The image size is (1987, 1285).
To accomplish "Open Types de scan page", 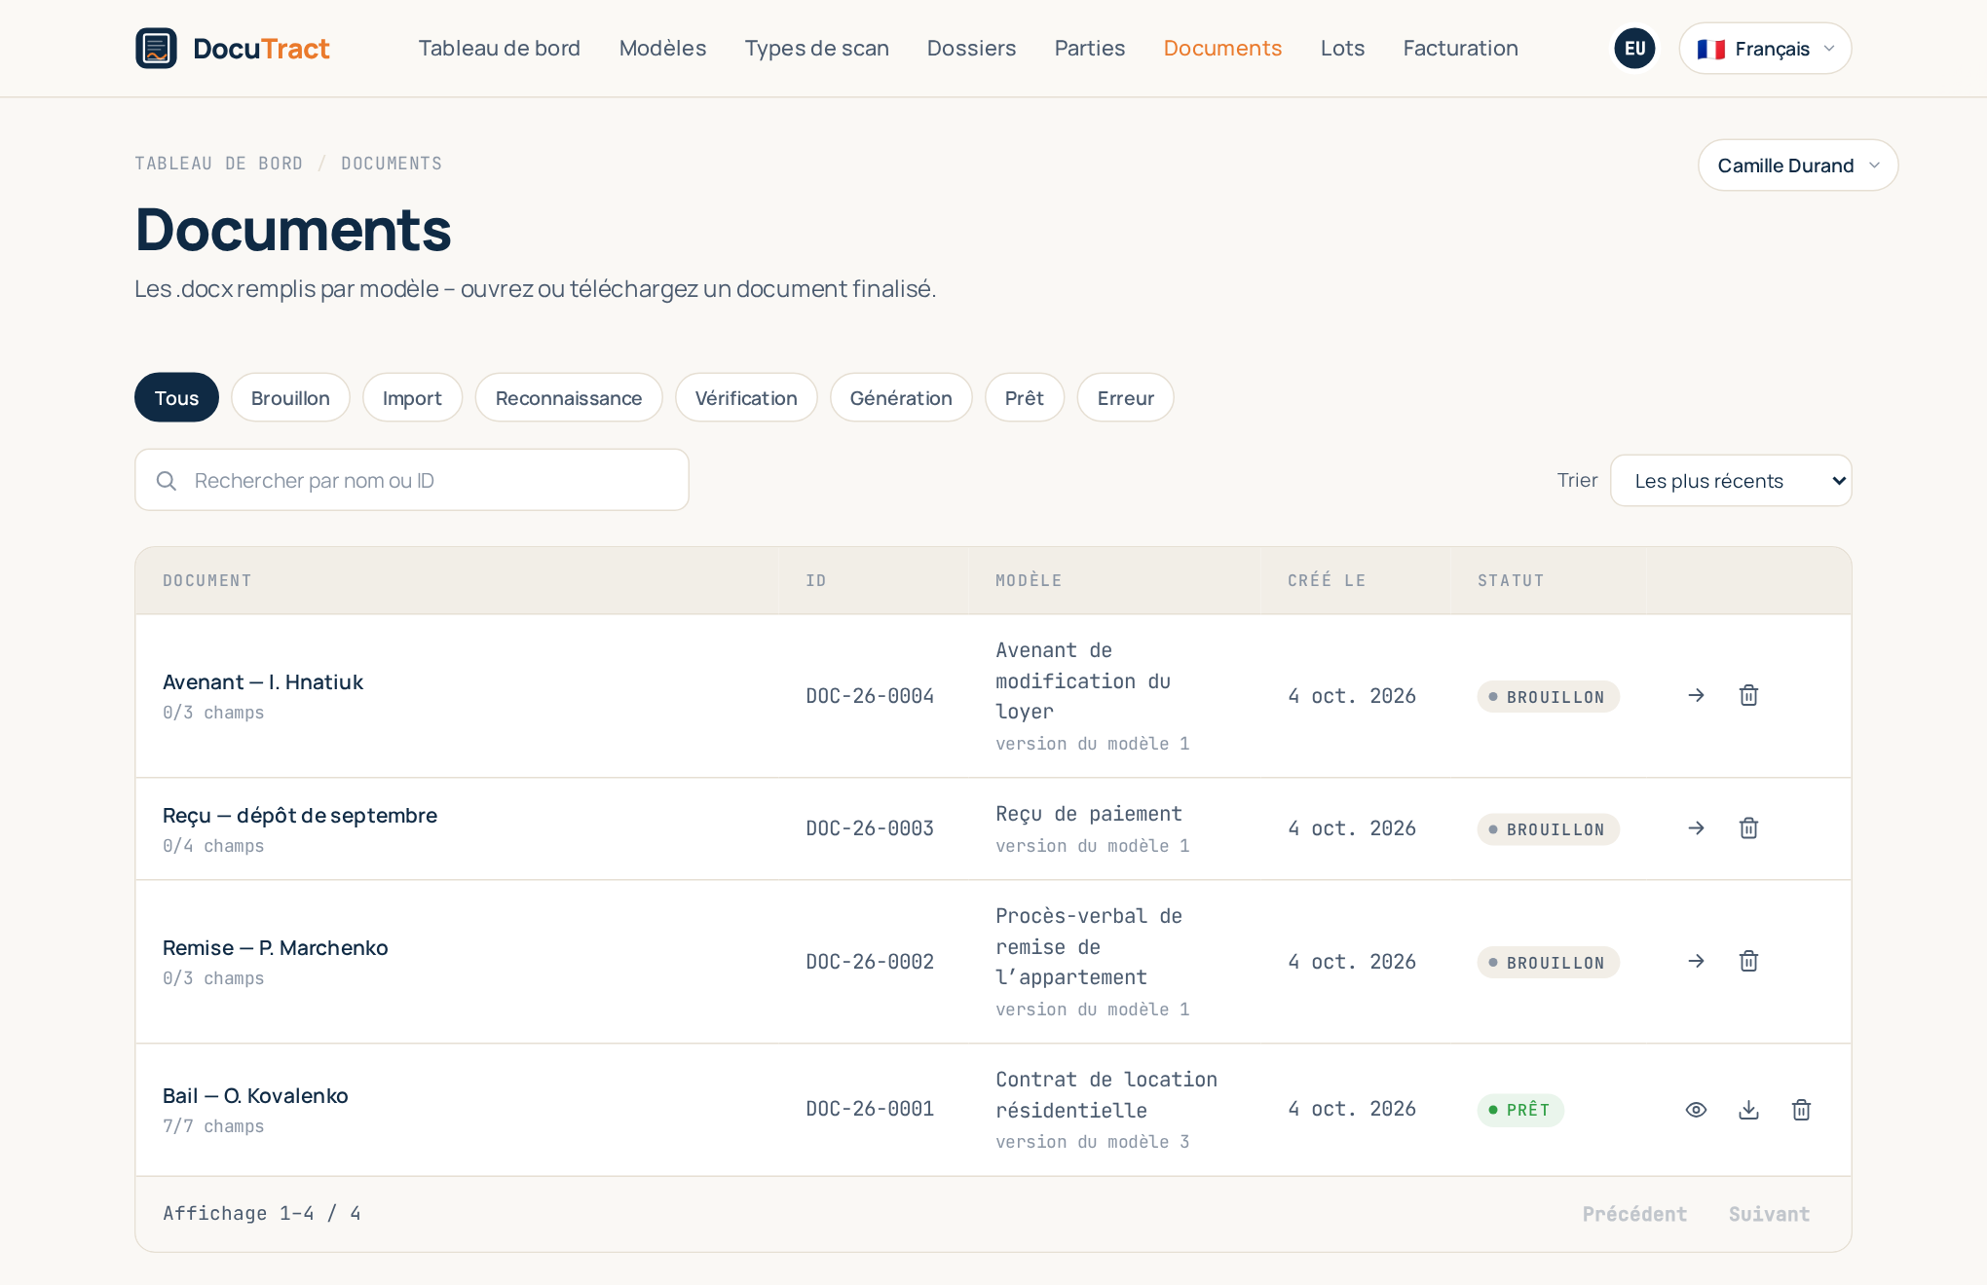I will (816, 48).
